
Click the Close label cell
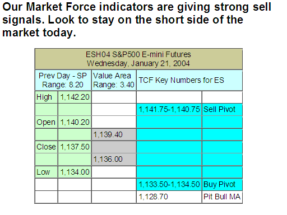coord(47,147)
